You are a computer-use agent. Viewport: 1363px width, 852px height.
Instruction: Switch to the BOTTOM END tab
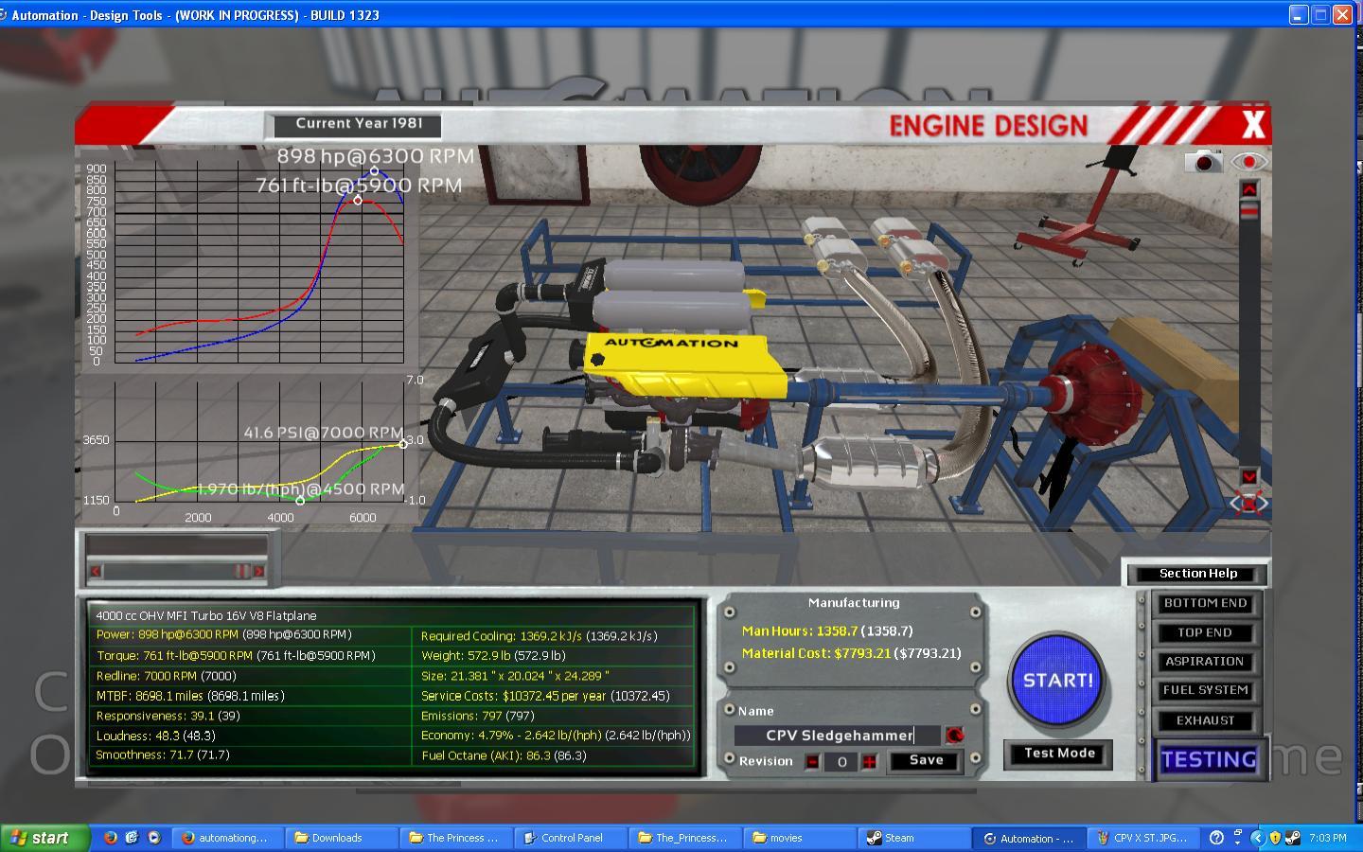coord(1205,603)
